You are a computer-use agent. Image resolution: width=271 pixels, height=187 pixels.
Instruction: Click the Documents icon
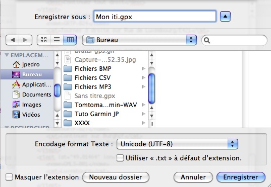[16, 95]
